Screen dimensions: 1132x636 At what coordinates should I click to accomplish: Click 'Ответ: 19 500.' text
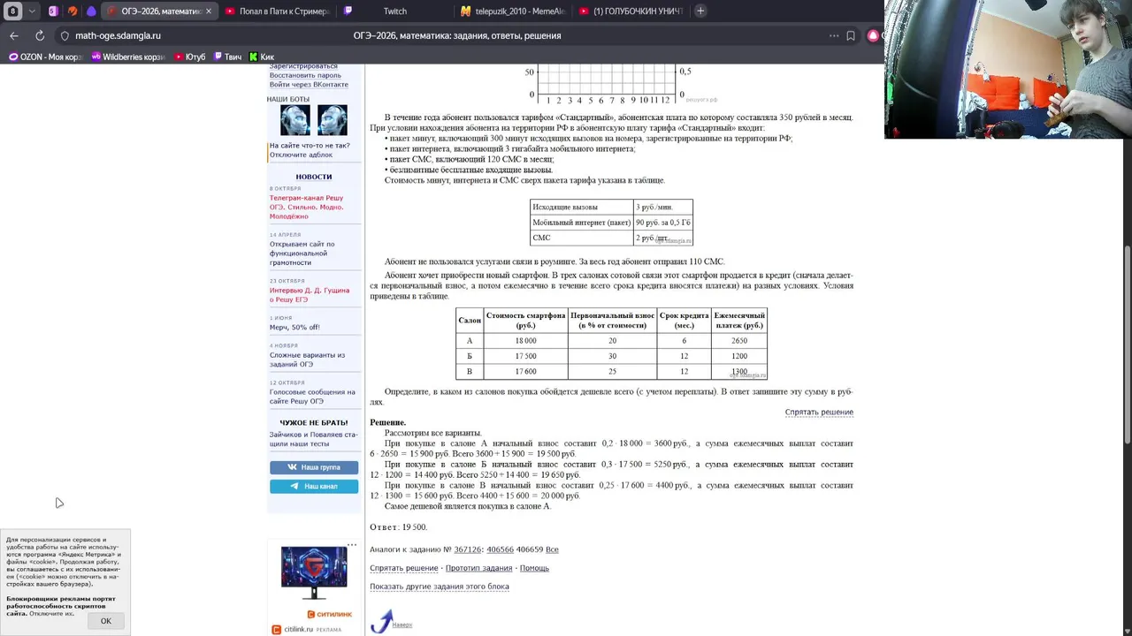pyautogui.click(x=398, y=527)
